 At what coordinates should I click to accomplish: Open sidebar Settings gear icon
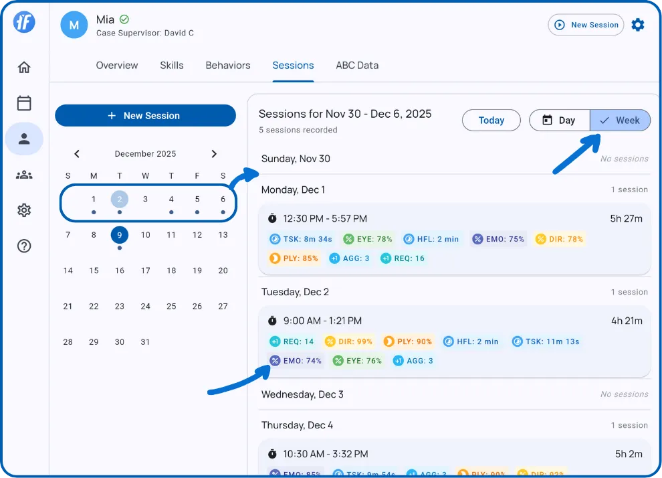coord(24,210)
